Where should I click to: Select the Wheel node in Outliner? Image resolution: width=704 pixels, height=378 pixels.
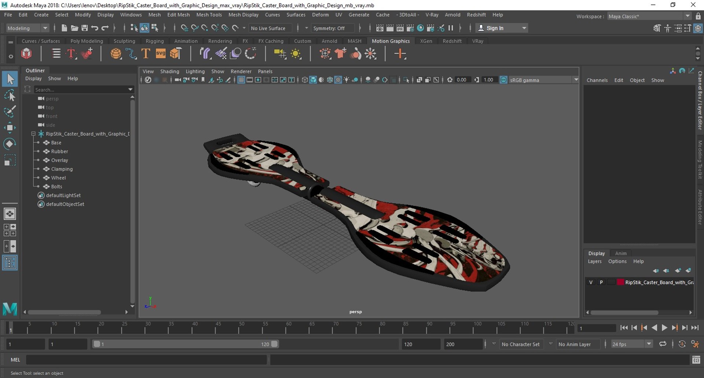pos(58,178)
